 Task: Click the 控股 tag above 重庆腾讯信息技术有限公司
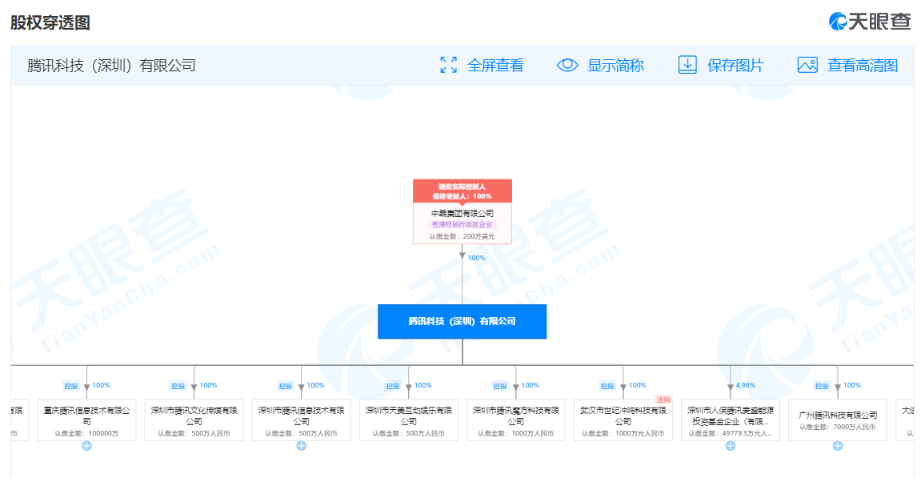tap(71, 386)
